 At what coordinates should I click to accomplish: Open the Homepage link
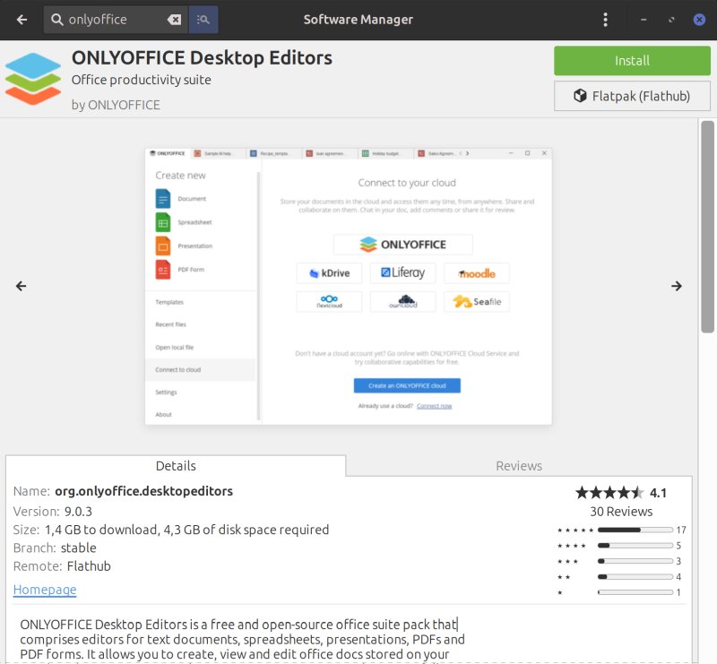(x=45, y=590)
